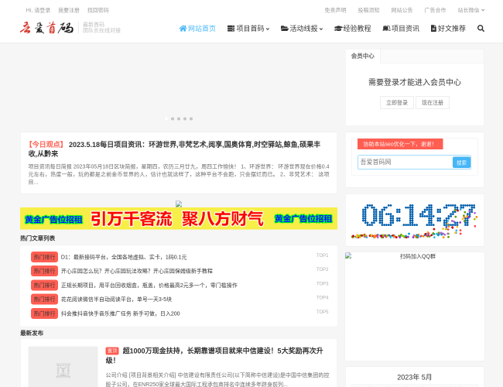Click the 热门排行 tag on the TOP1 row

click(44, 257)
